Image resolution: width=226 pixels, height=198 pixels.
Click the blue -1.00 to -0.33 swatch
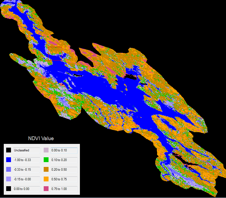9,160
